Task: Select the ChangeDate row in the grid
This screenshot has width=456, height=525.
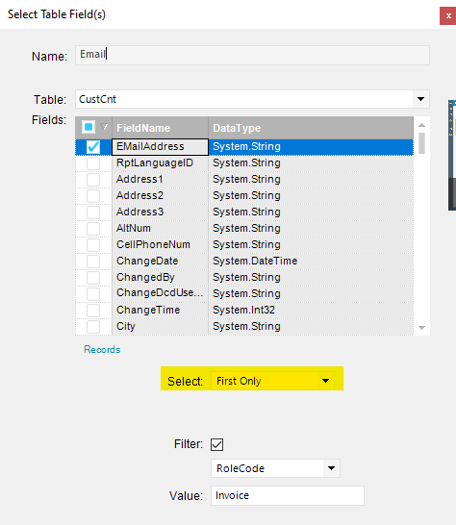Action: click(244, 262)
